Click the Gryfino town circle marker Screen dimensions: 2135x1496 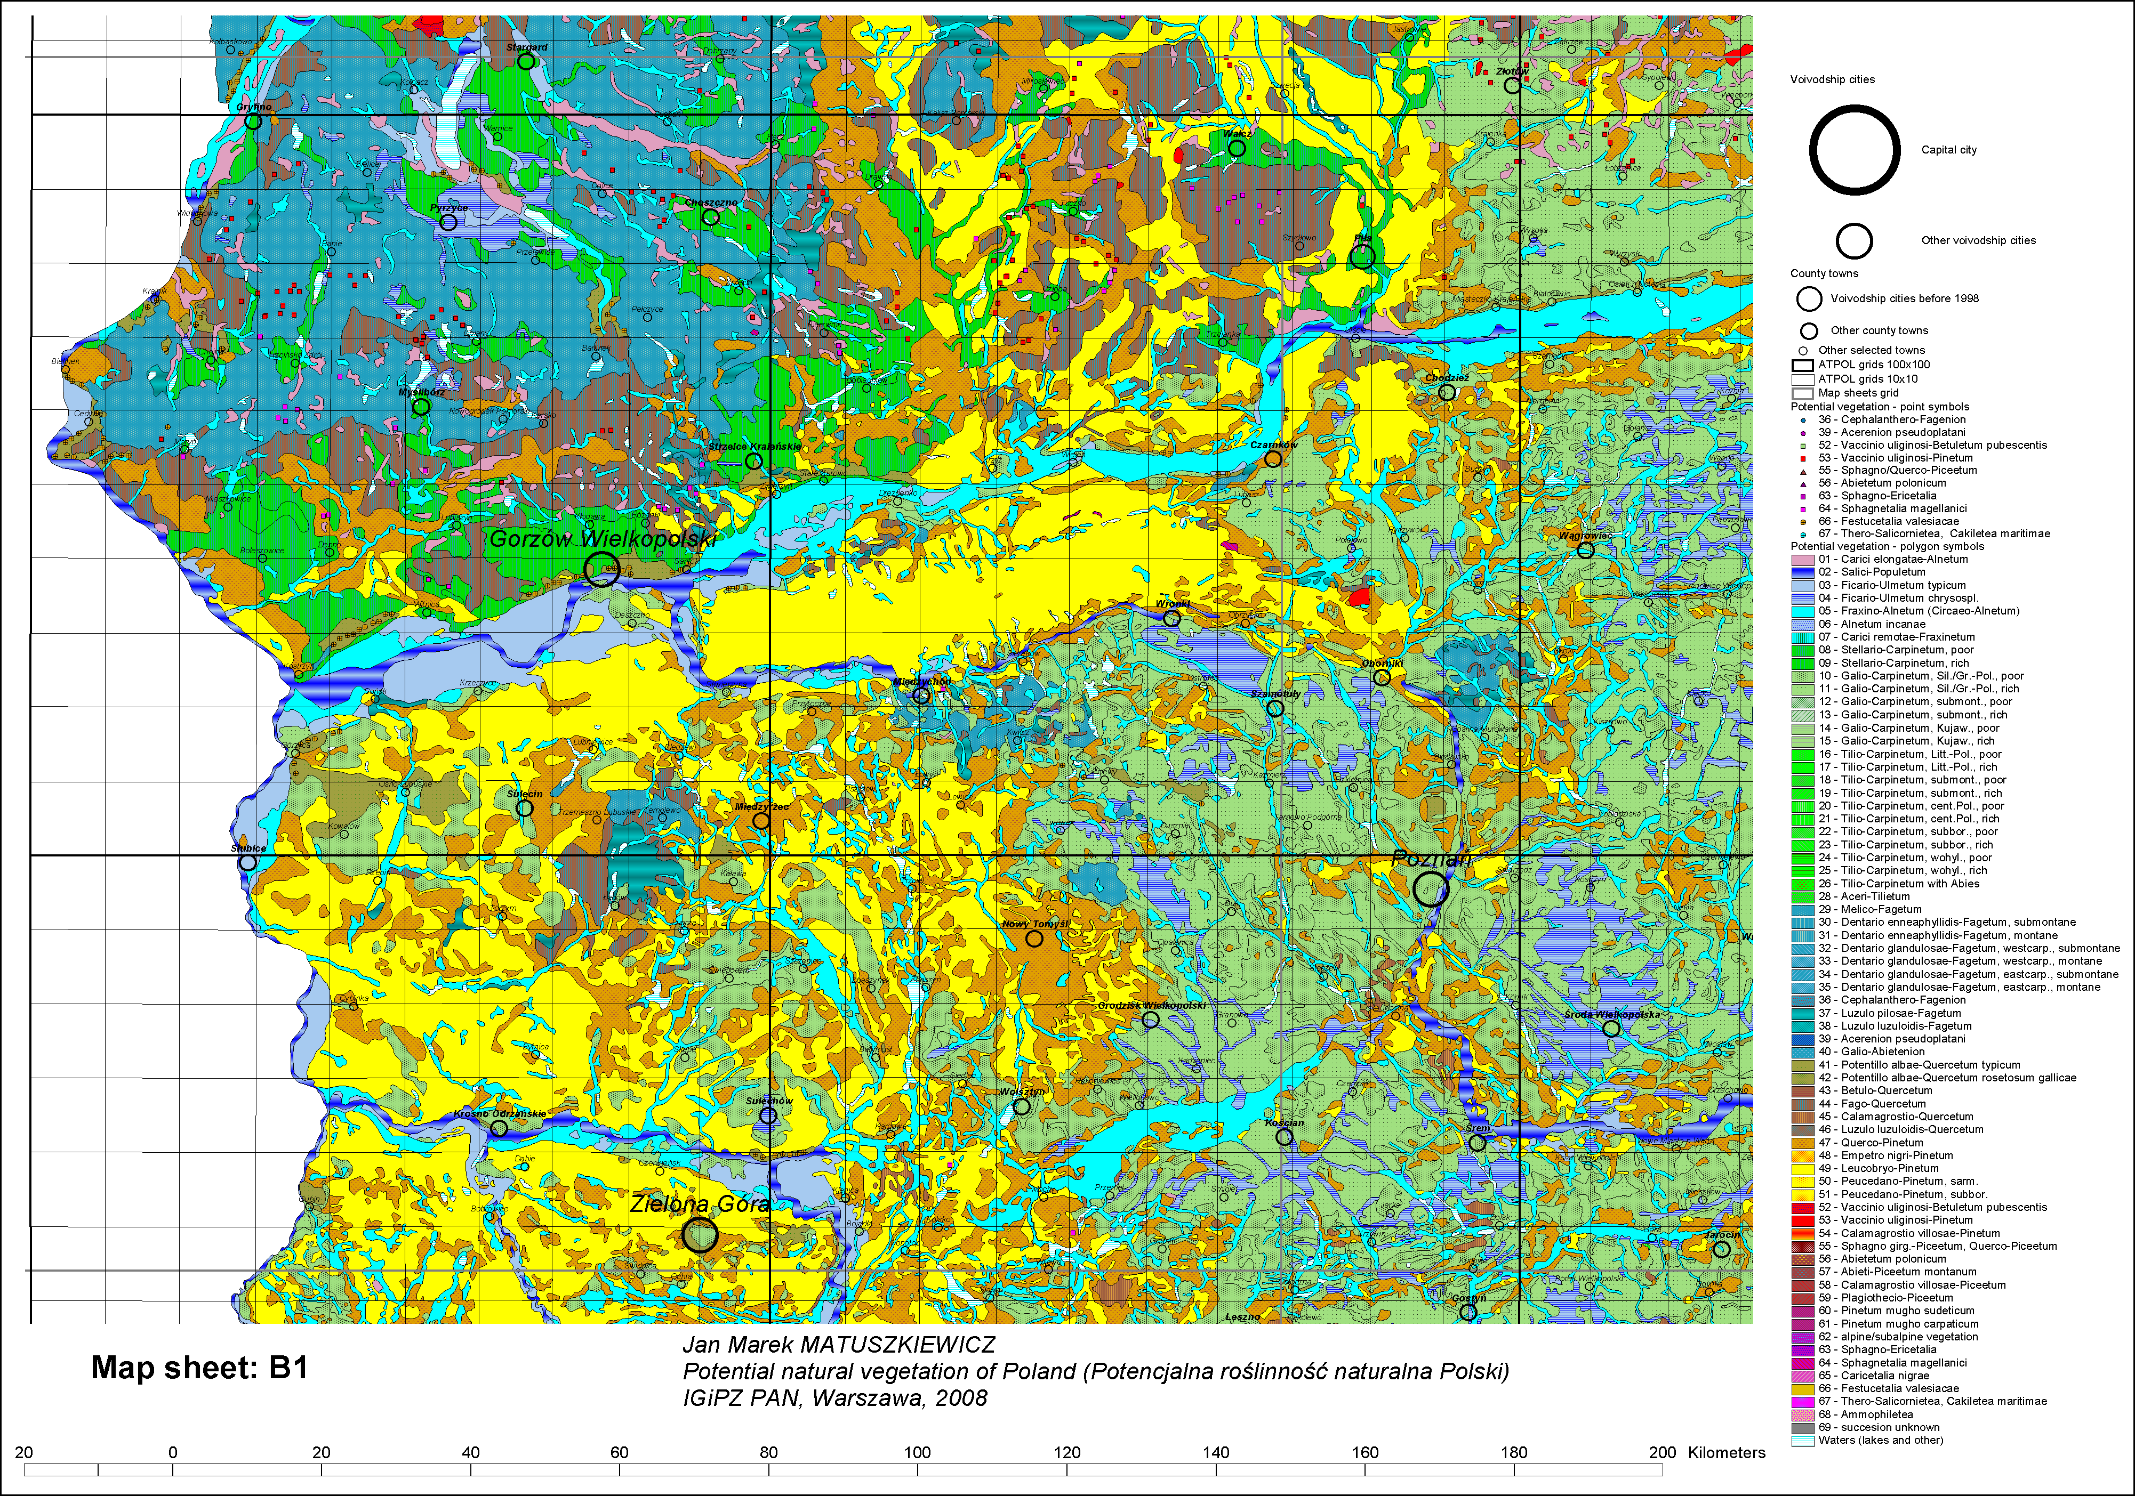[x=253, y=122]
